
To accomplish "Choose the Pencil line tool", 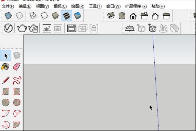I will [6, 80].
